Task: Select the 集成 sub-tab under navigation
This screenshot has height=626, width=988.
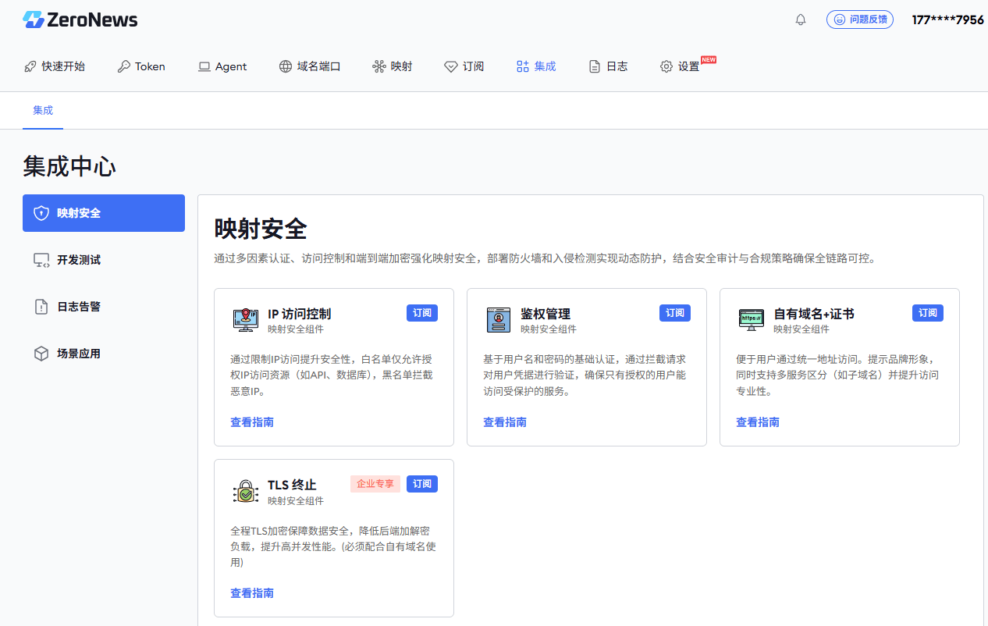Action: (x=43, y=110)
